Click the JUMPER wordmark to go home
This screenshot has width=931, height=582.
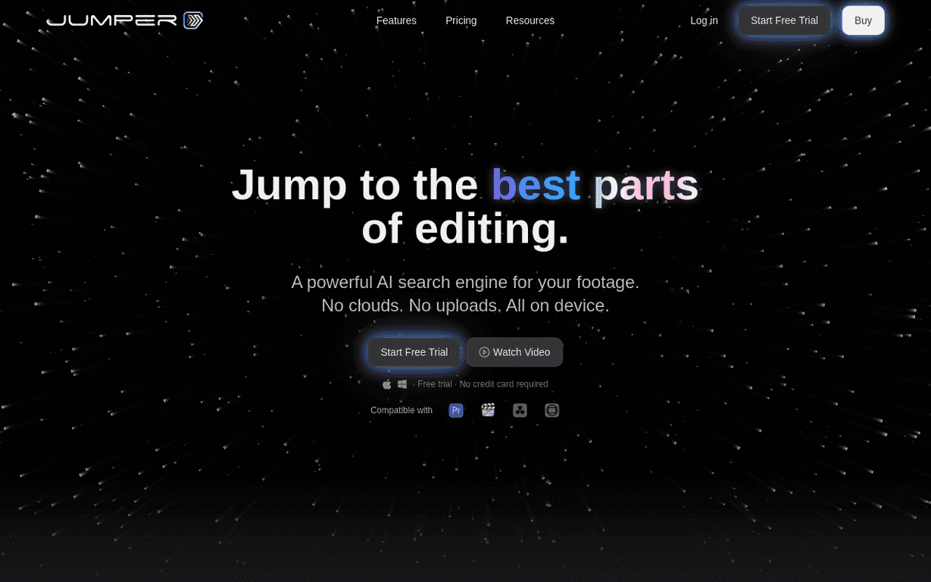click(x=114, y=20)
